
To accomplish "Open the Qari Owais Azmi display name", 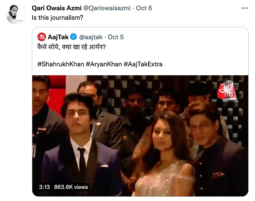I will click(x=57, y=8).
